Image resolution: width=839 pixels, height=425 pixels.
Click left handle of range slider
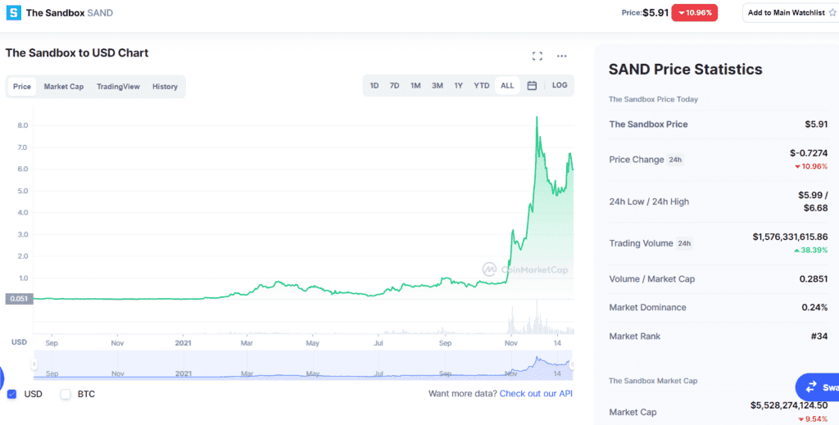(34, 364)
